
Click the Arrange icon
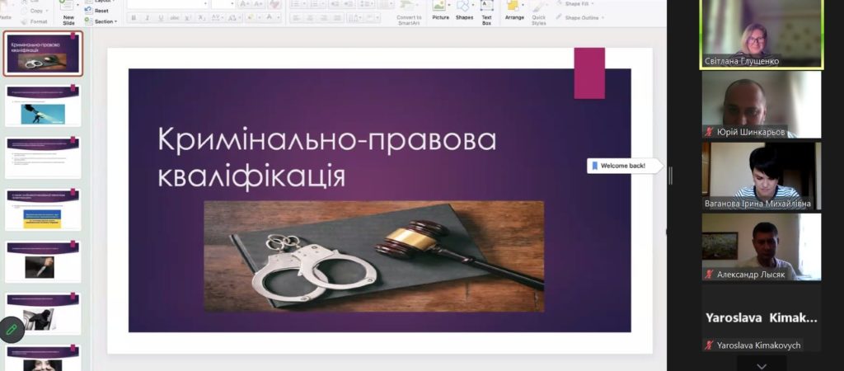point(514,11)
